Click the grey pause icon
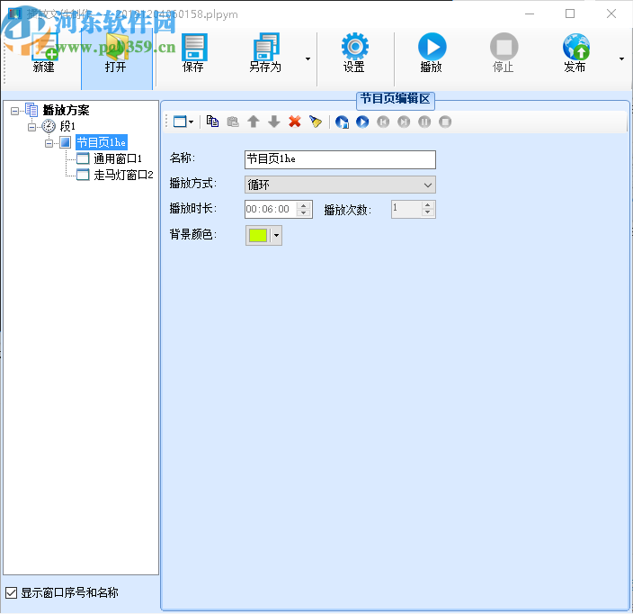633x614 pixels. [x=424, y=122]
